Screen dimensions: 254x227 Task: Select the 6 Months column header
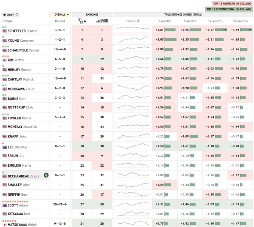click(190, 21)
